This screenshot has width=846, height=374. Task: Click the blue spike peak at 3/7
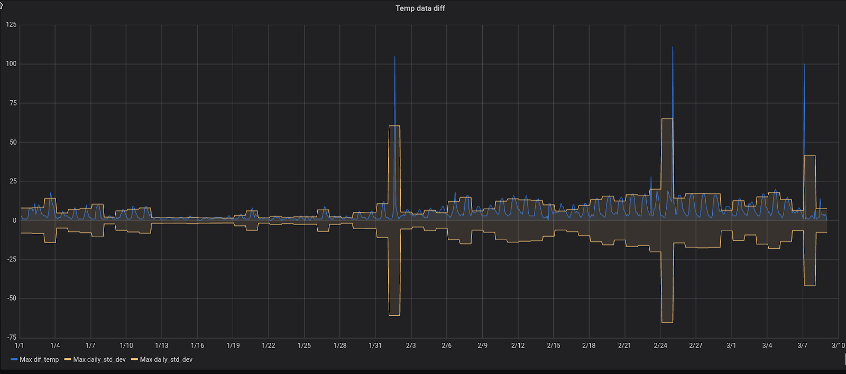tap(804, 64)
